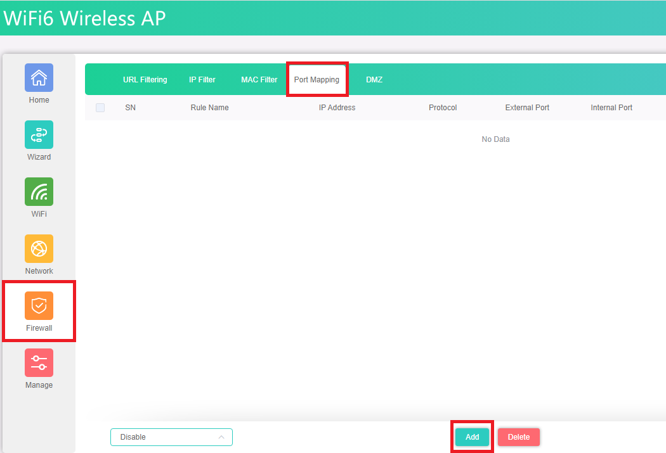Select the Firewall shield icon

click(x=39, y=306)
